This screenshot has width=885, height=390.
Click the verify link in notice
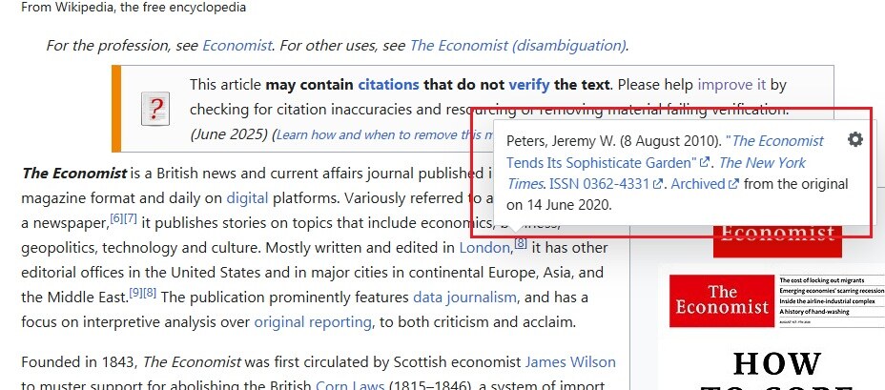(529, 85)
